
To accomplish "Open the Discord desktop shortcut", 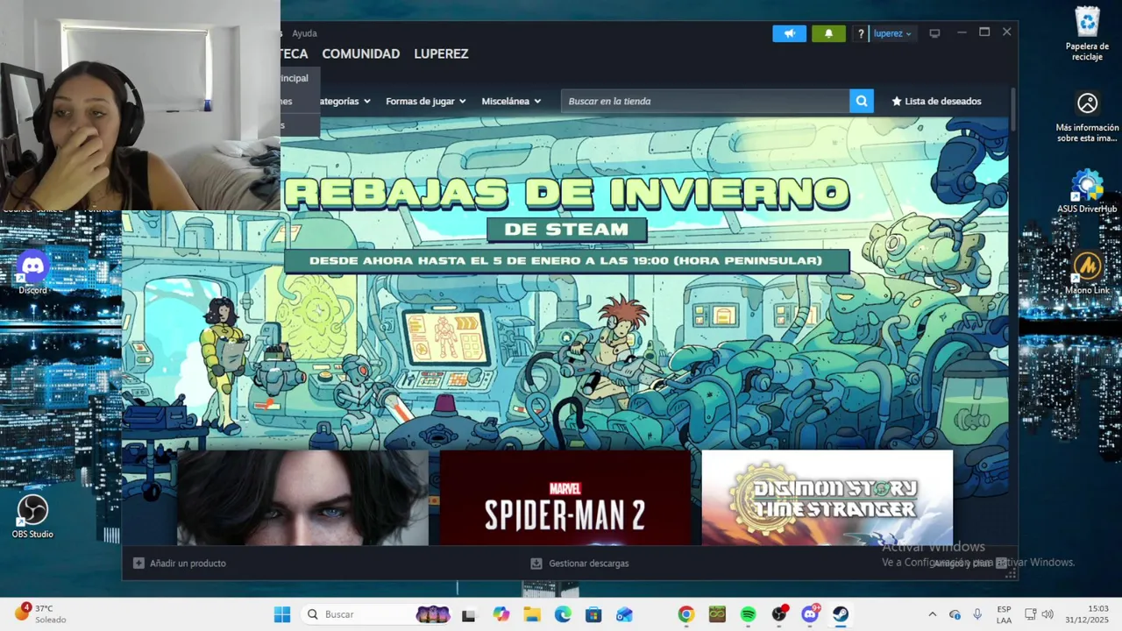I will pyautogui.click(x=32, y=272).
